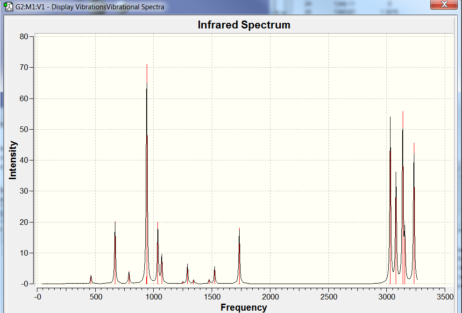Screen dimensions: 462x313
Task: Close the Display Vibrations spectra window
Action: pyautogui.click(x=444, y=4)
